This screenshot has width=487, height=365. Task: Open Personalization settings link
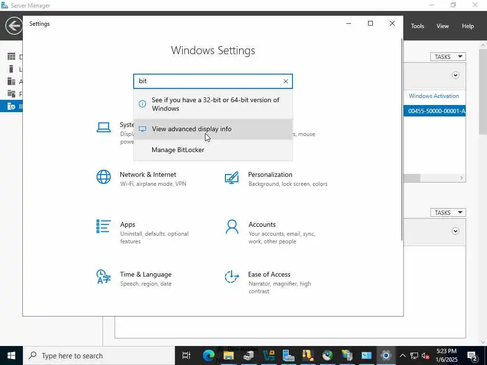tap(270, 174)
